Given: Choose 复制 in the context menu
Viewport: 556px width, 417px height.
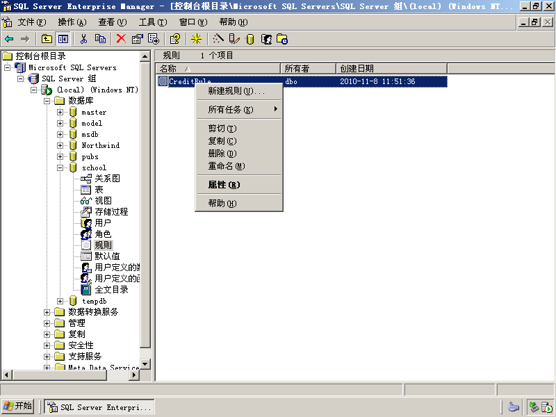Looking at the screenshot, I should point(238,141).
